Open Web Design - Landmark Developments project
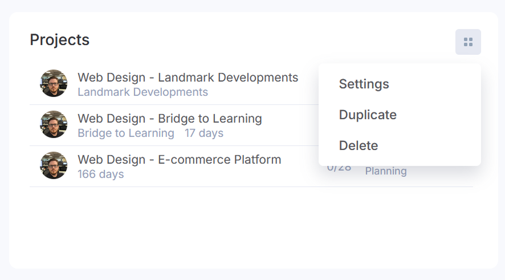 point(188,78)
